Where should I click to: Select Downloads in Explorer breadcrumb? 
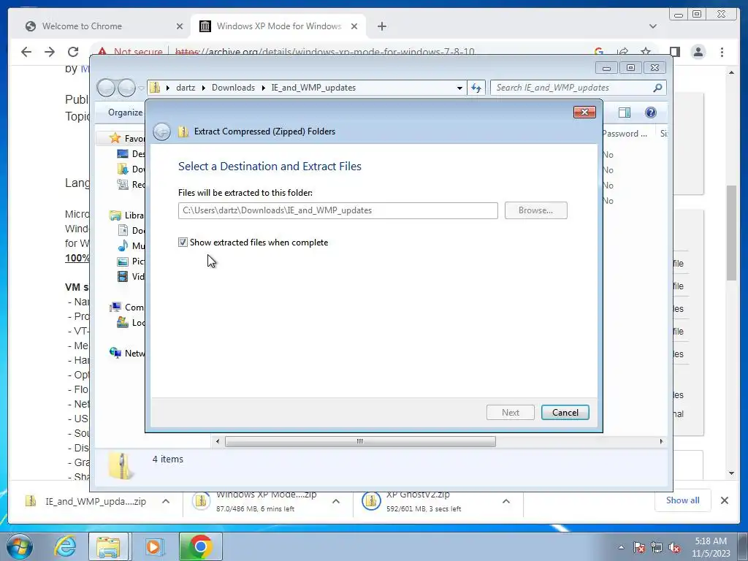[233, 88]
